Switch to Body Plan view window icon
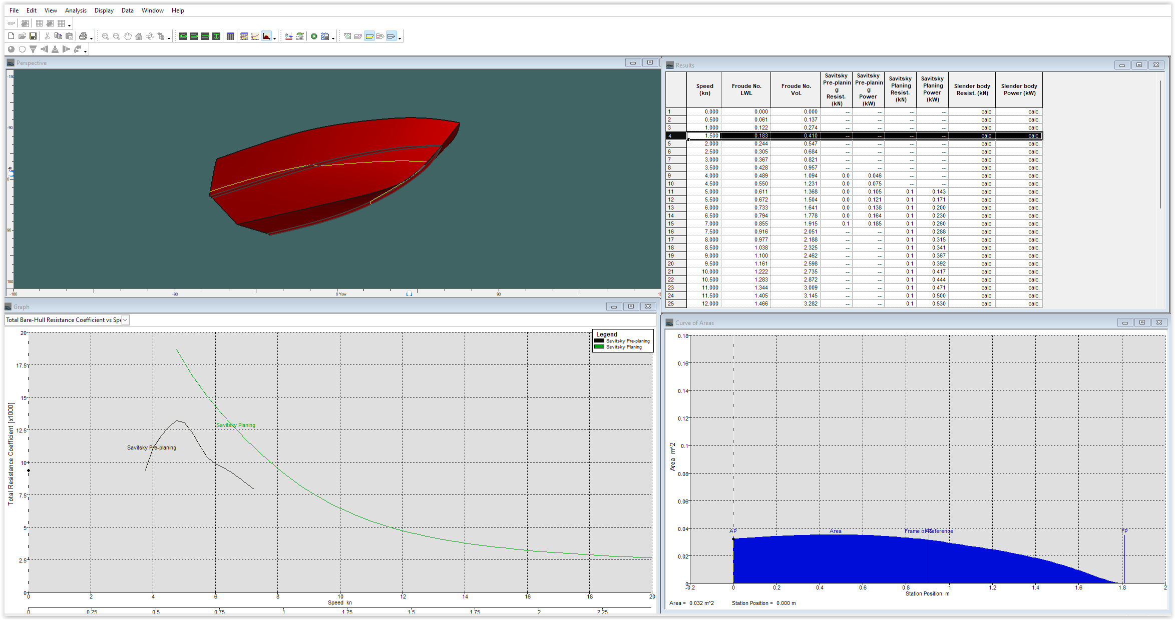Image resolution: width=1175 pixels, height=620 pixels. pos(216,36)
